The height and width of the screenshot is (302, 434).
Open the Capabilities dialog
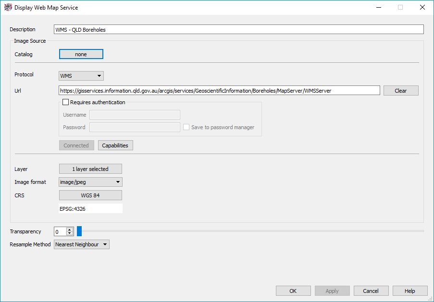pos(115,145)
